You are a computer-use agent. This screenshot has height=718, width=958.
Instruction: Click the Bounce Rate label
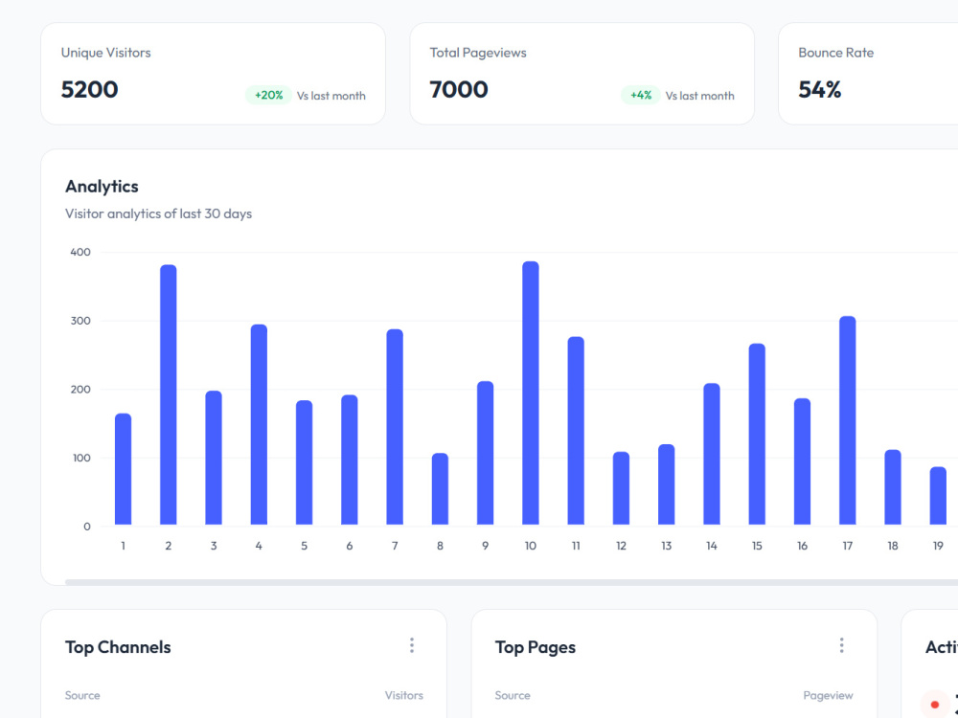pyautogui.click(x=835, y=53)
